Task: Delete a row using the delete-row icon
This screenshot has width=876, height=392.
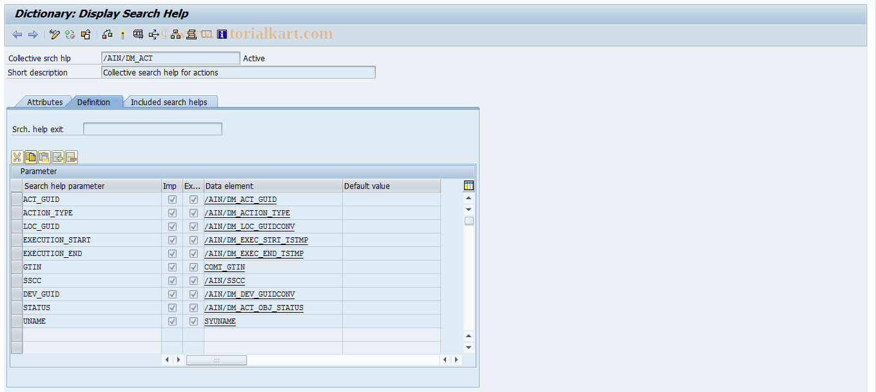Action: (71, 157)
